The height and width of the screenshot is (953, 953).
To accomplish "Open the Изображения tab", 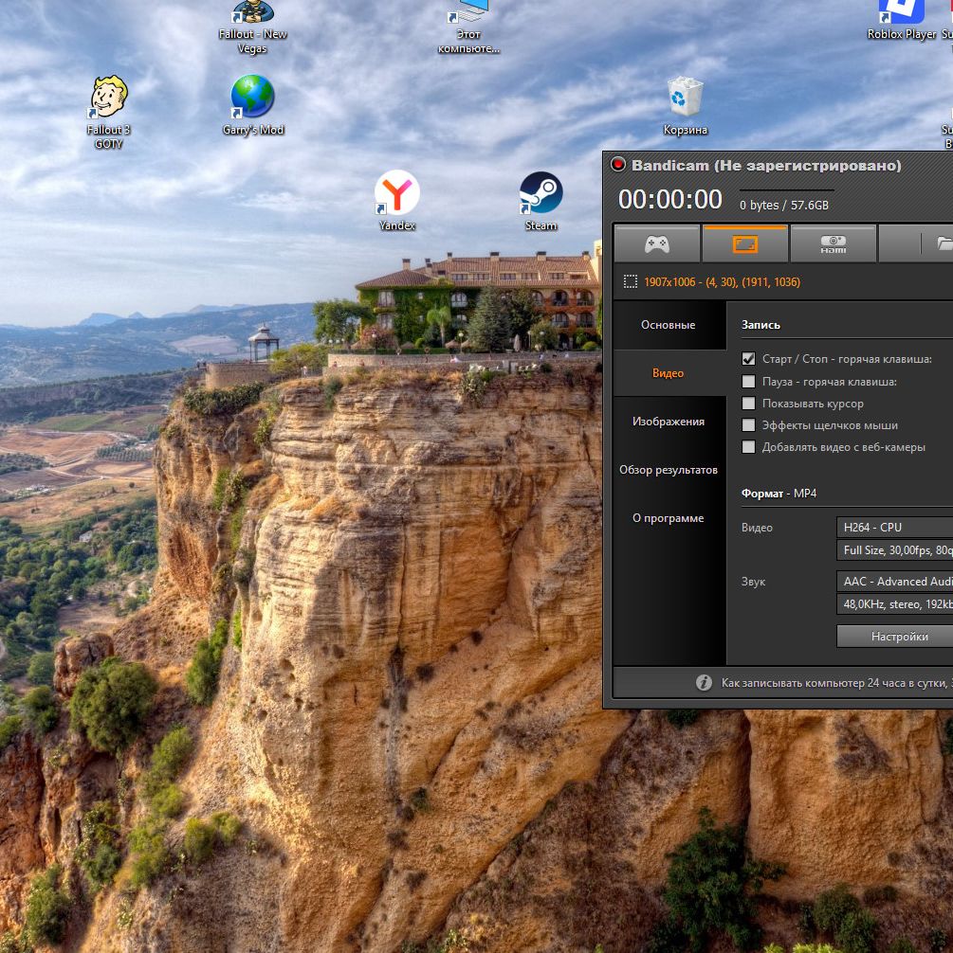I will (x=669, y=422).
